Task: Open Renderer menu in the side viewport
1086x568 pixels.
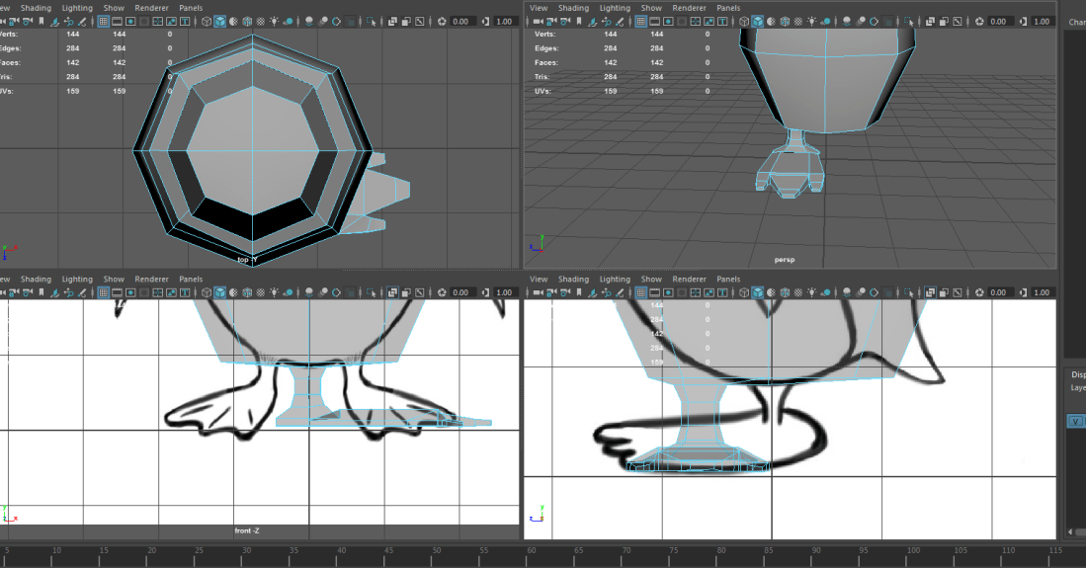Action: click(x=689, y=280)
